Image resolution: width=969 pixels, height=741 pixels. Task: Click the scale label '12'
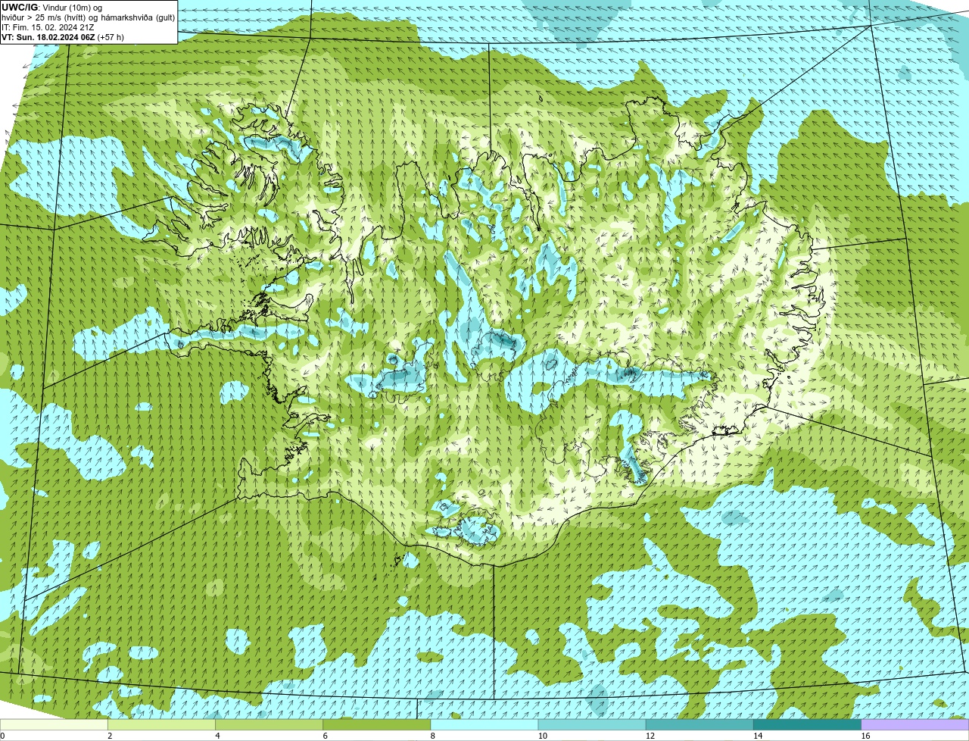[650, 736]
